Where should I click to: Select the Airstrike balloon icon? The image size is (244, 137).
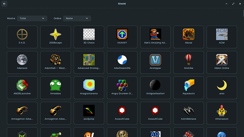(188, 60)
